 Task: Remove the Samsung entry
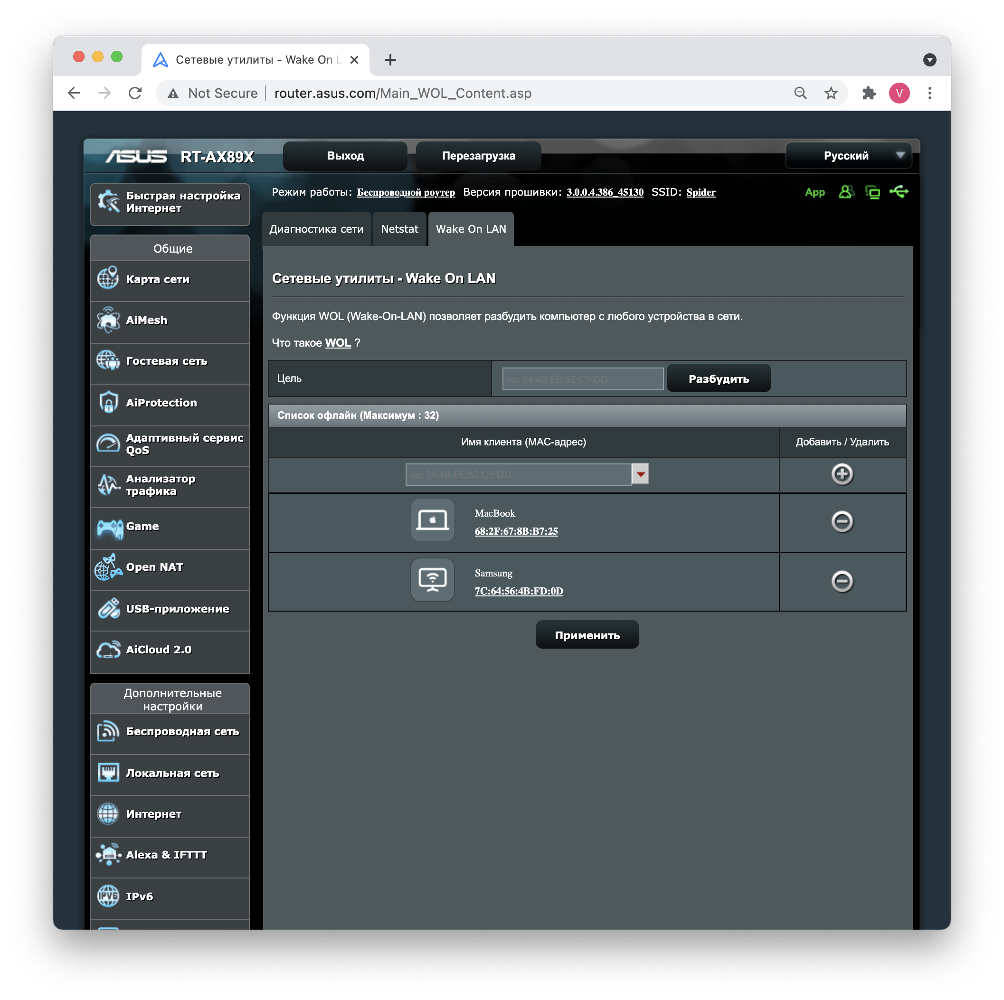pos(843,581)
